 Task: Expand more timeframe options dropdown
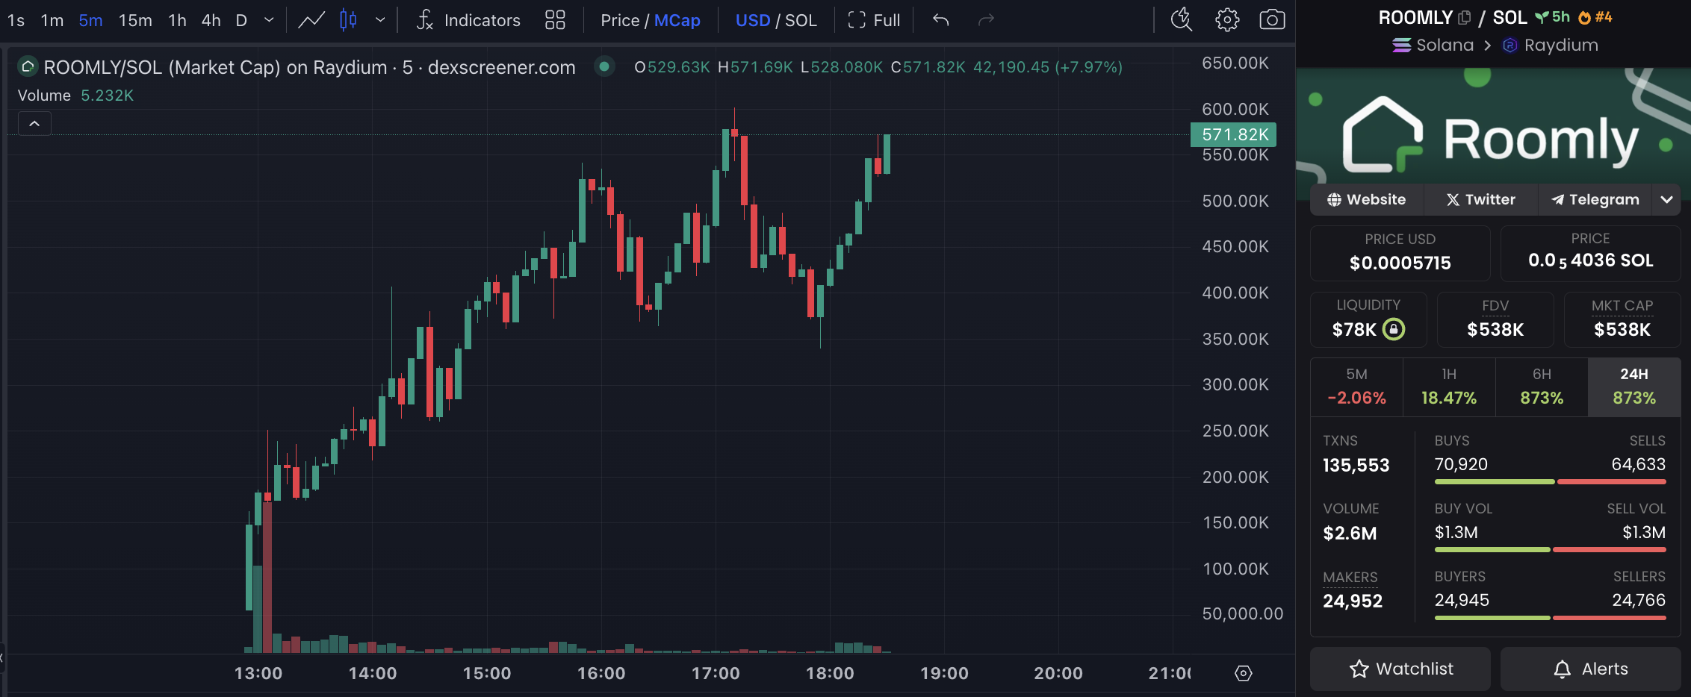coord(269,20)
